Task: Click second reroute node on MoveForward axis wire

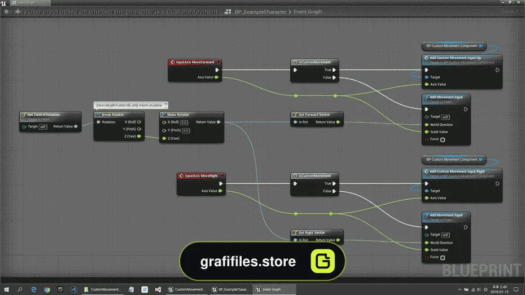Action: pos(335,96)
